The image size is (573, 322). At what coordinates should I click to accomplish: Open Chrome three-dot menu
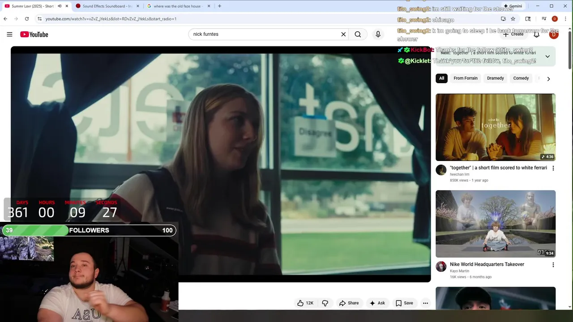click(x=566, y=19)
